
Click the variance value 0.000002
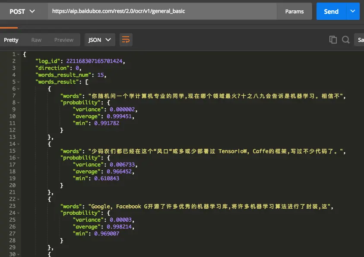122,110
